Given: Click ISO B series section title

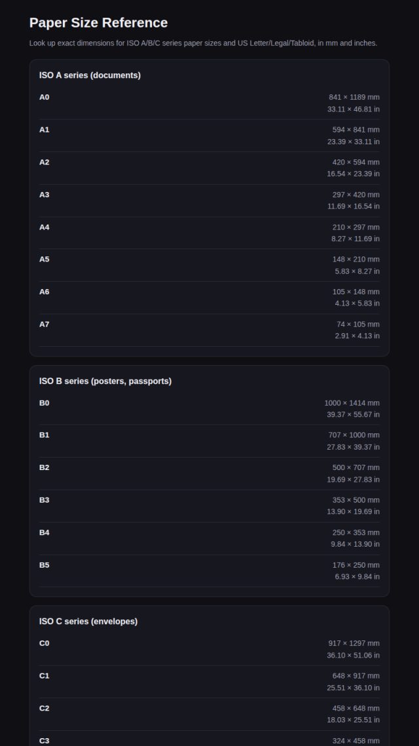Looking at the screenshot, I should 105,381.
